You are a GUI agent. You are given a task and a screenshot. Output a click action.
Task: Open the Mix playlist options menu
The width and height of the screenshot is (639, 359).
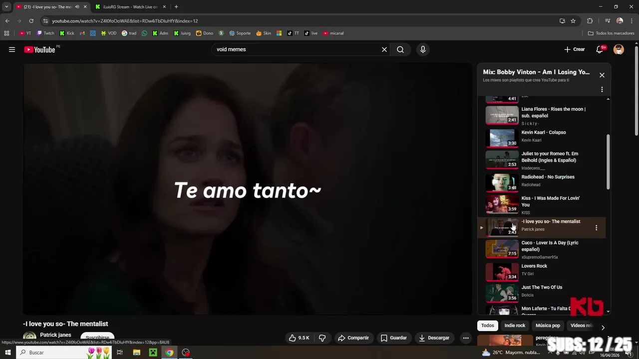[x=602, y=90]
